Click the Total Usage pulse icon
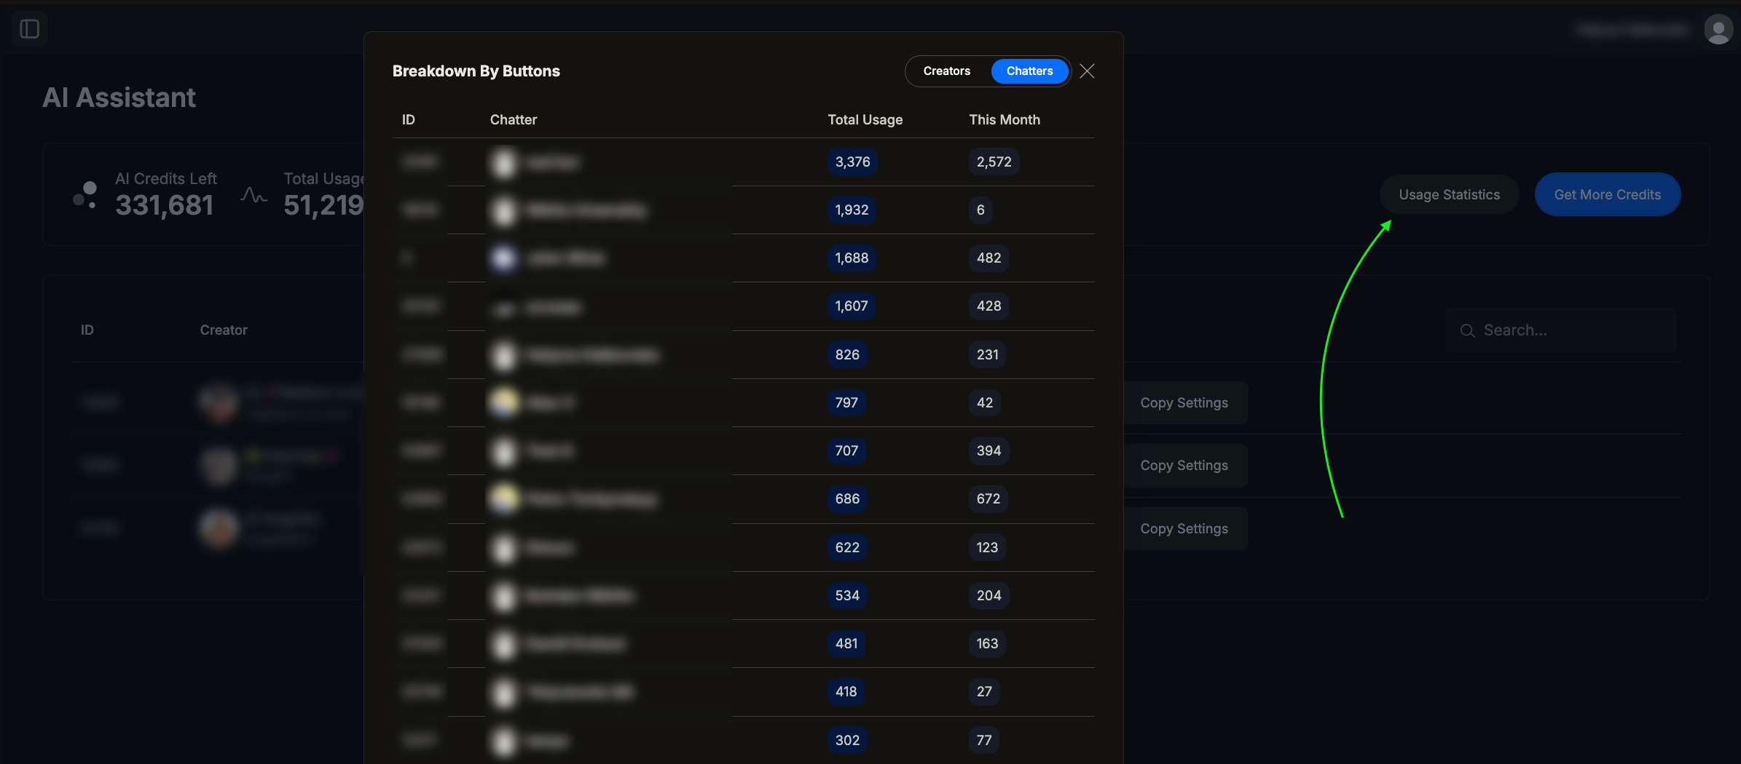This screenshot has width=1741, height=764. click(x=254, y=195)
